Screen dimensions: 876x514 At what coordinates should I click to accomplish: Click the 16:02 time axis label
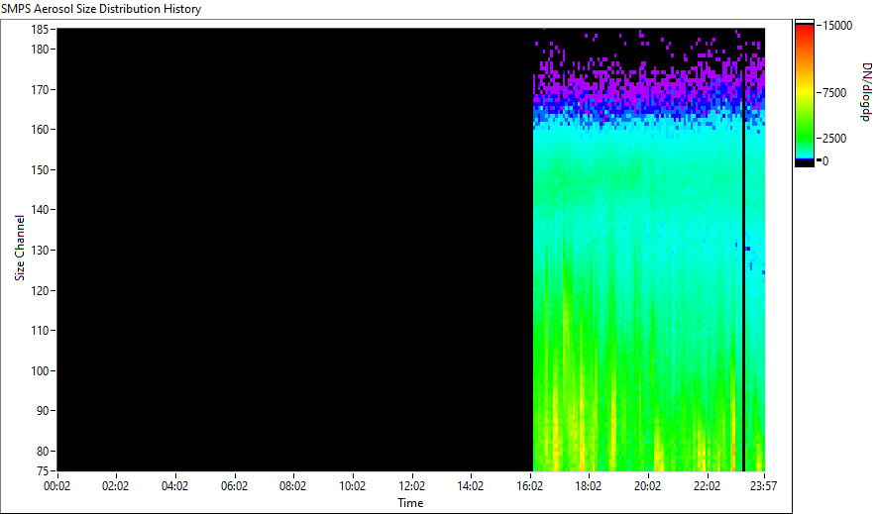(529, 486)
